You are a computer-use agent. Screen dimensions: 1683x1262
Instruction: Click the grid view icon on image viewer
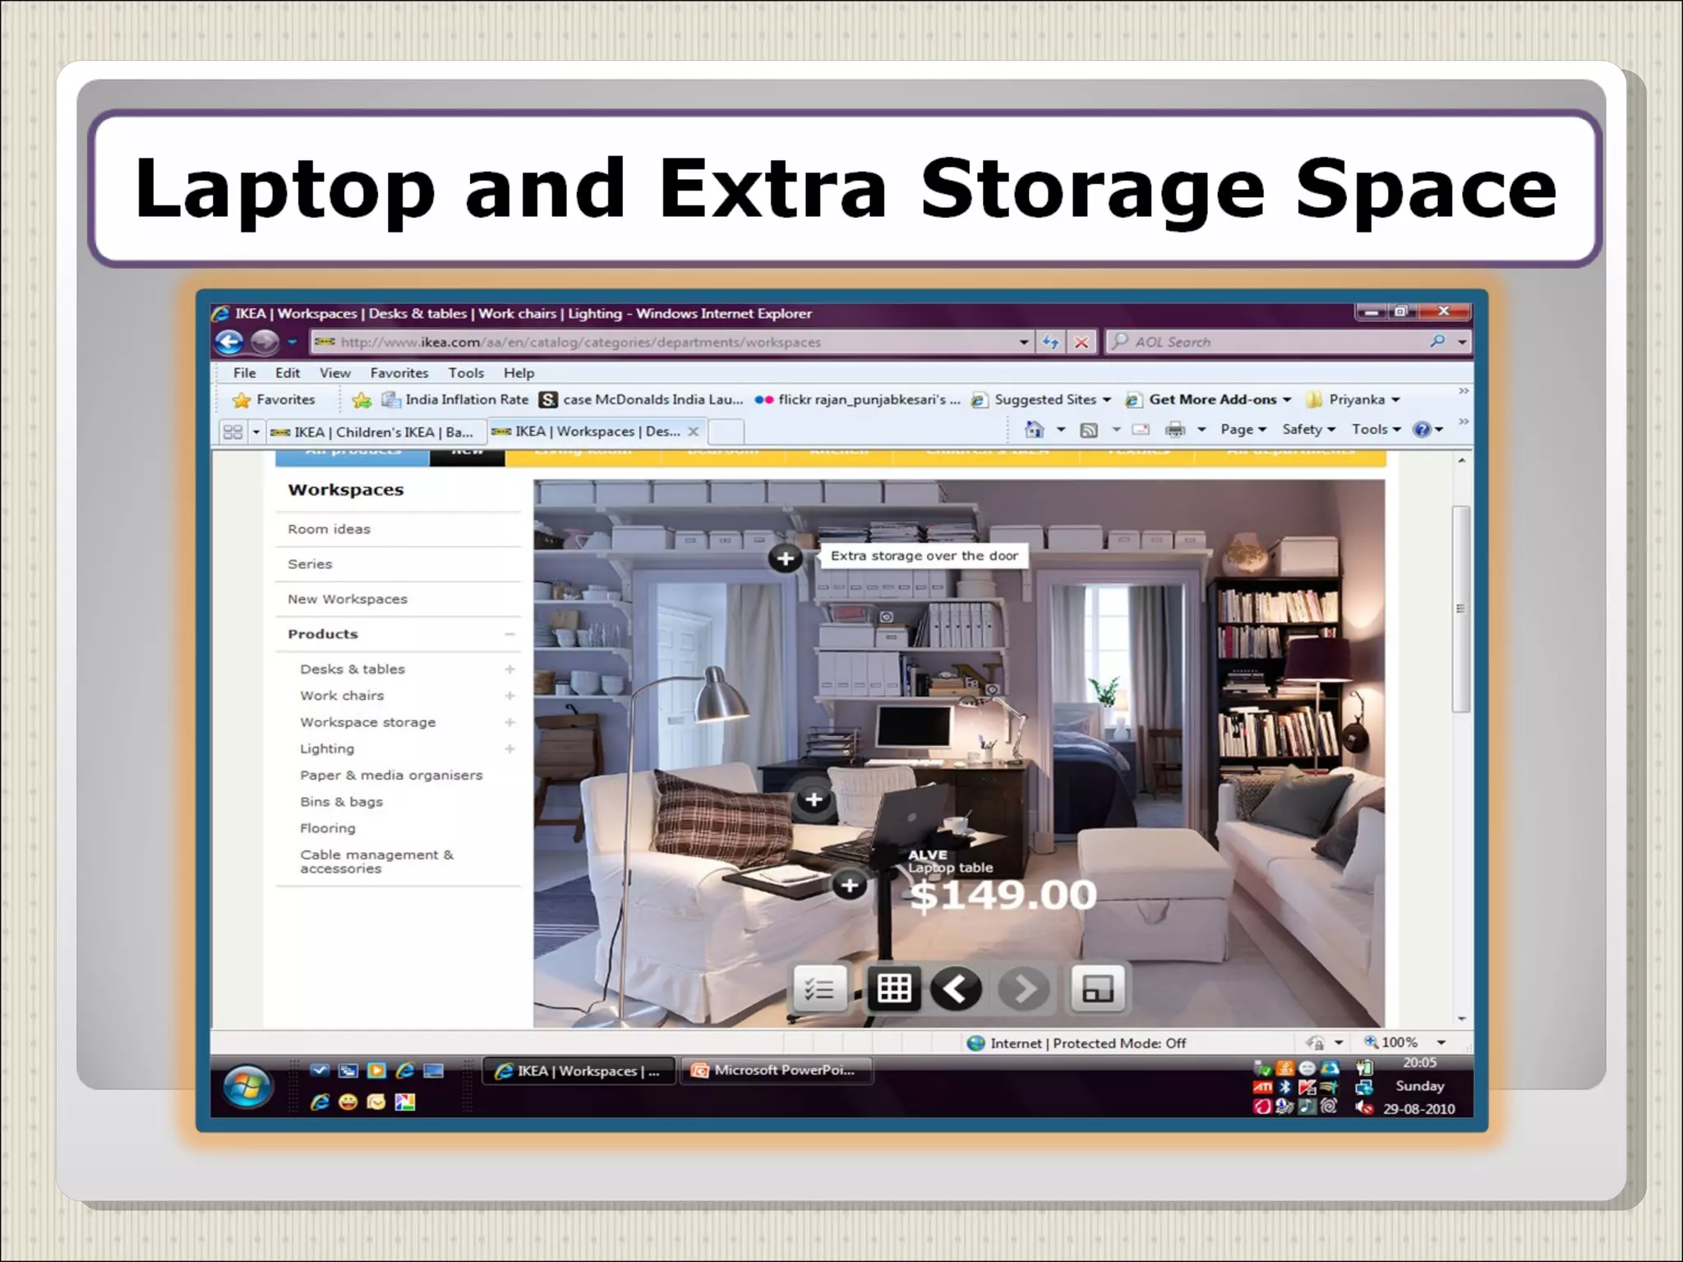(x=894, y=988)
